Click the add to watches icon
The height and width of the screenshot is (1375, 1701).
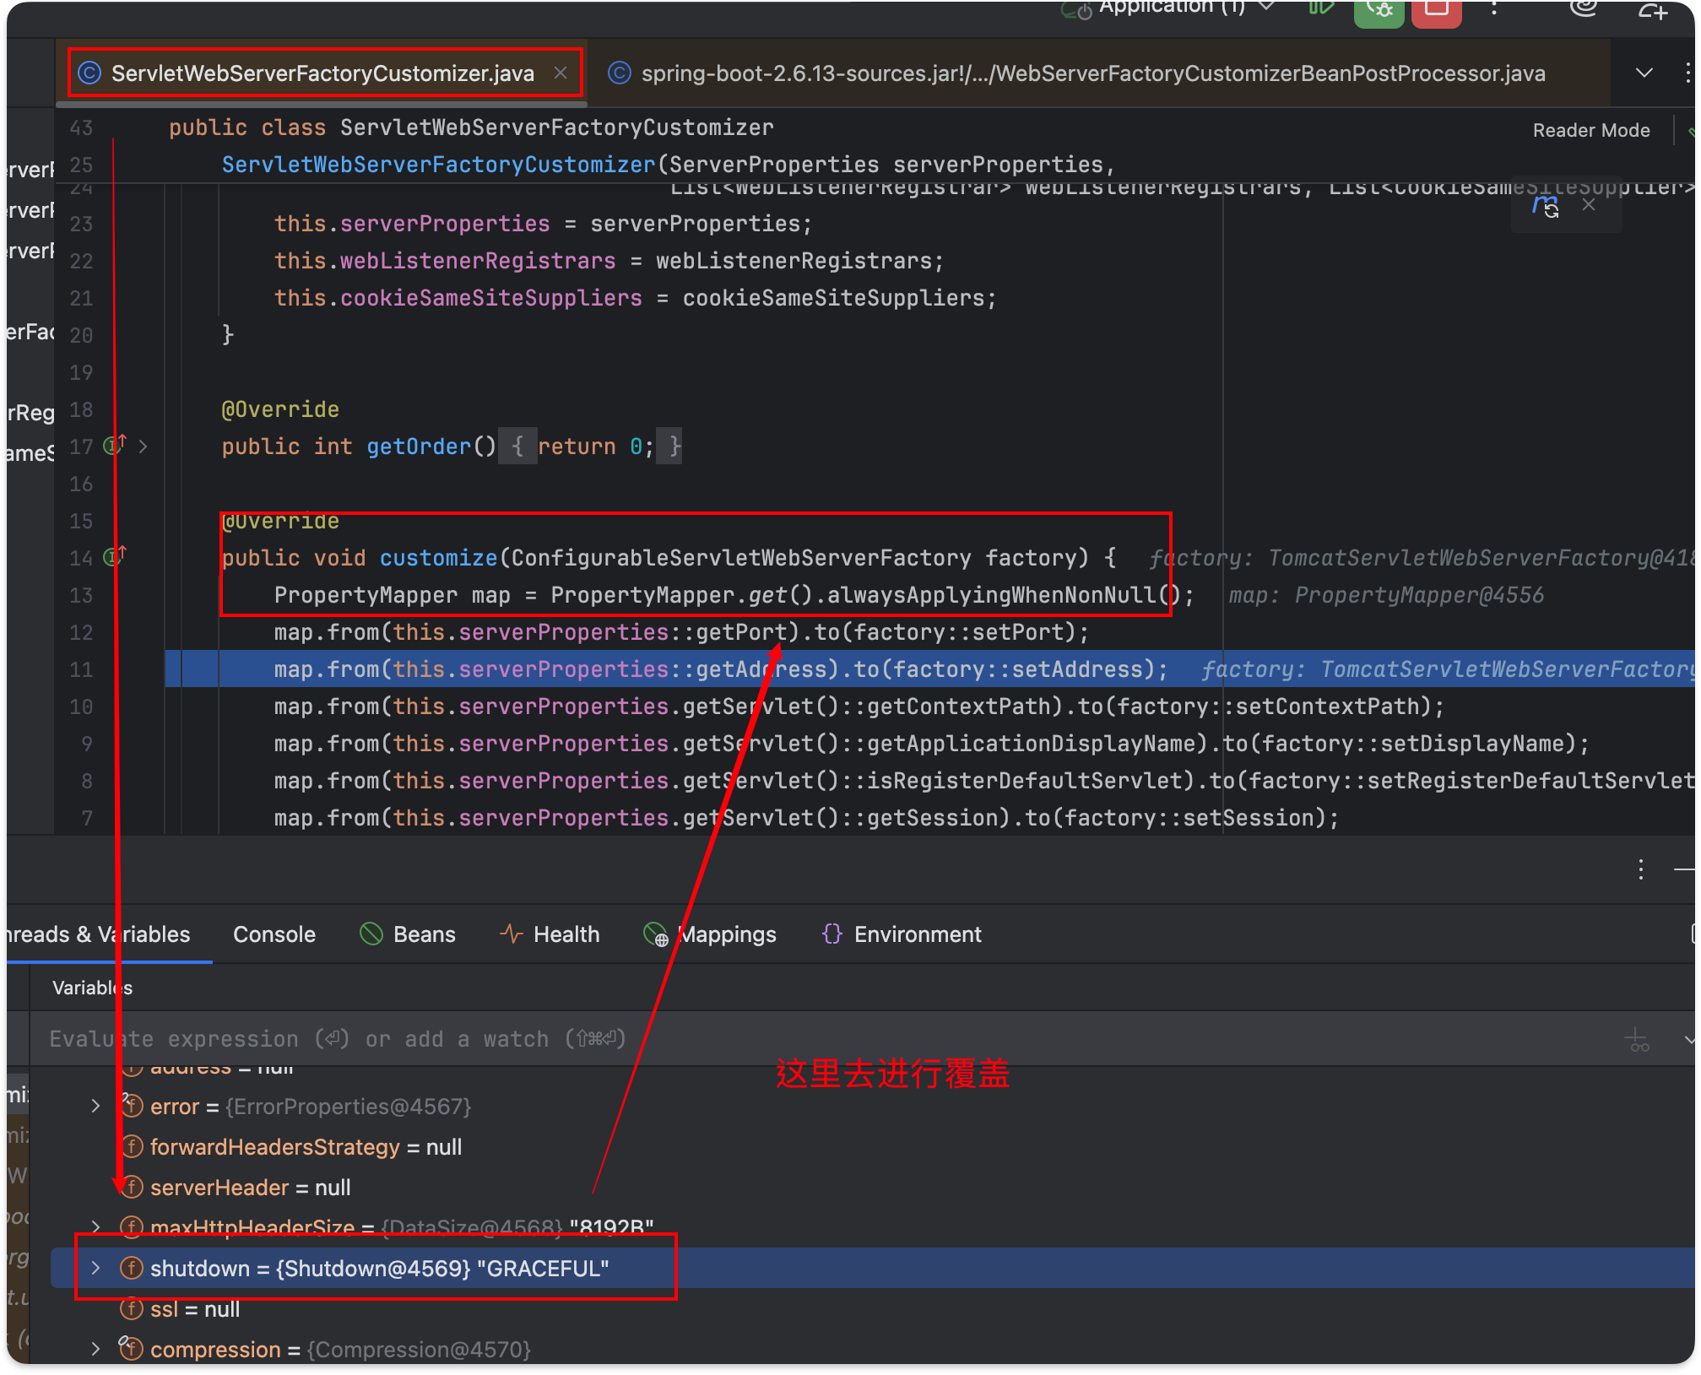pyautogui.click(x=1637, y=1040)
